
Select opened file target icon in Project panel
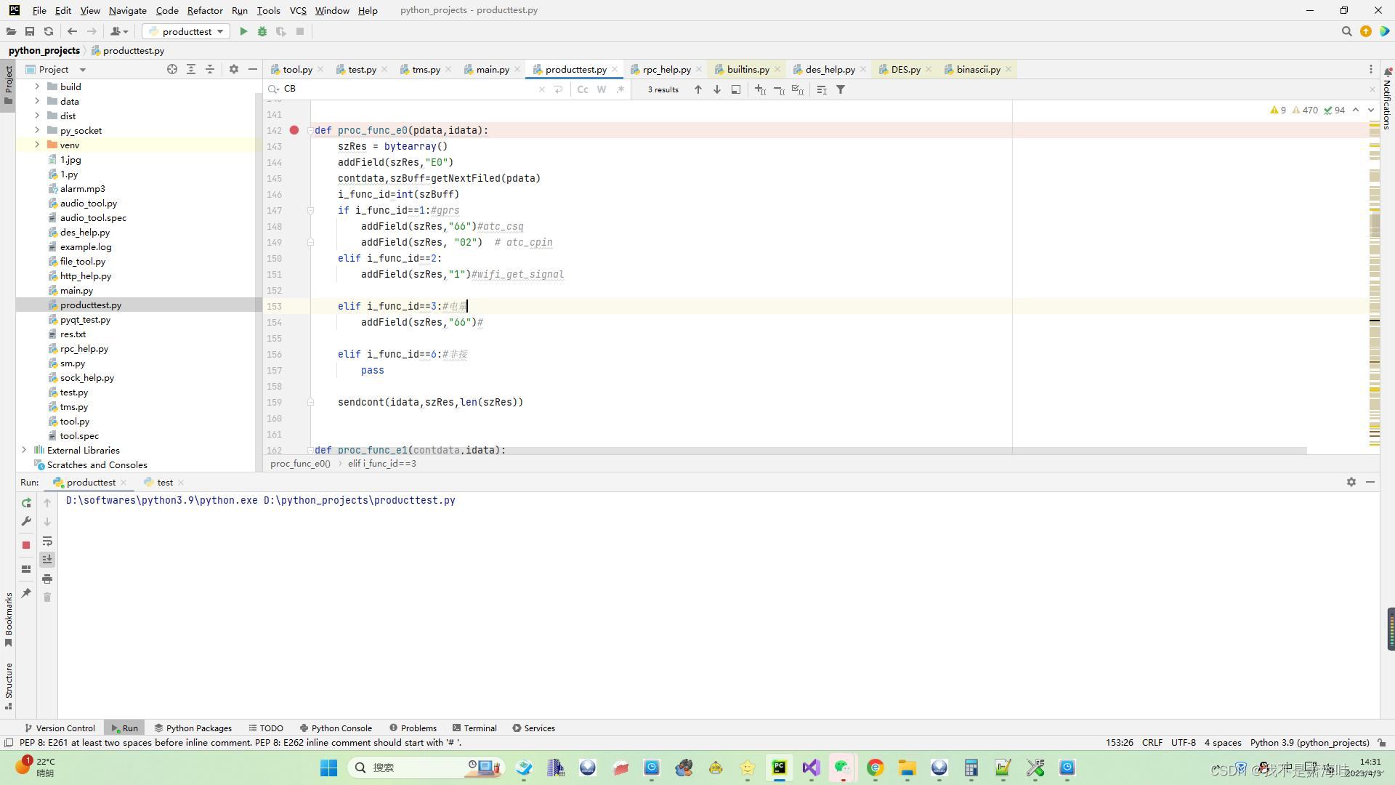click(x=172, y=69)
